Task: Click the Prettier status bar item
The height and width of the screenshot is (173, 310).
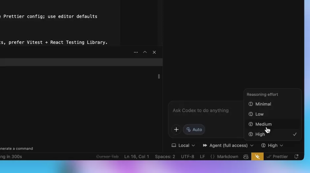Action: [277, 157]
